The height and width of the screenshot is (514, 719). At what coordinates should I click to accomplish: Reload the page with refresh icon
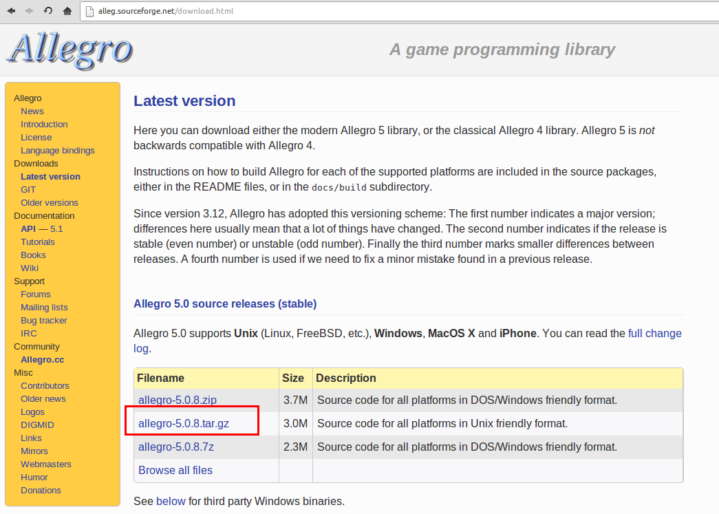(x=48, y=10)
